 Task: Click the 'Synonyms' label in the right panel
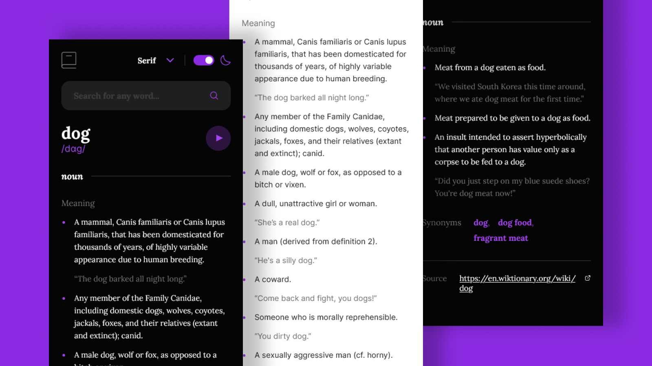click(442, 223)
